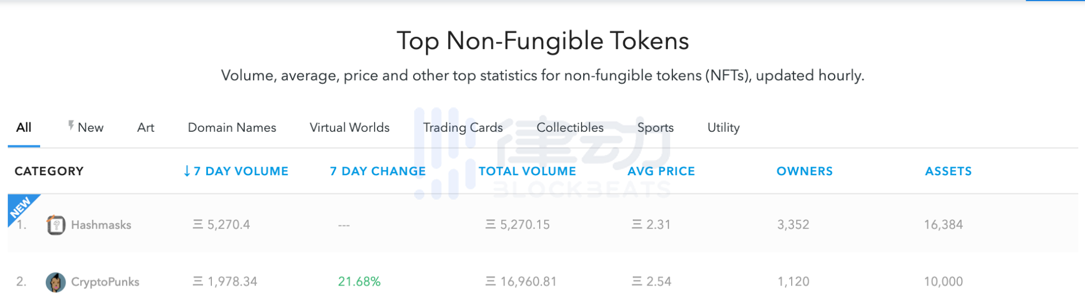Switch to the Utility tab
This screenshot has height=307, width=1085.
(x=723, y=128)
